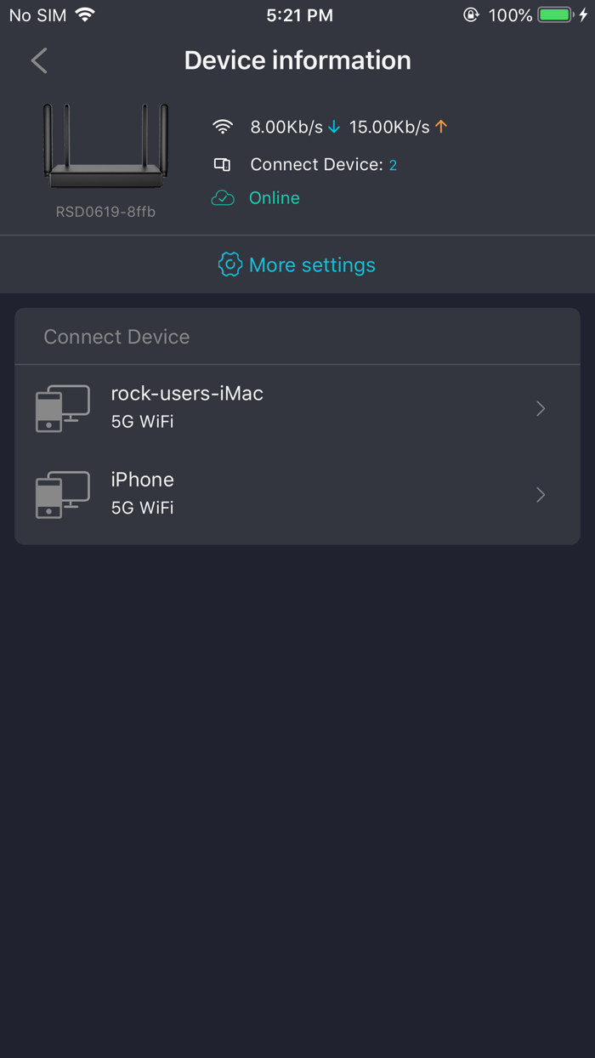Click the back chevron to return
The height and width of the screenshot is (1058, 595).
38,60
